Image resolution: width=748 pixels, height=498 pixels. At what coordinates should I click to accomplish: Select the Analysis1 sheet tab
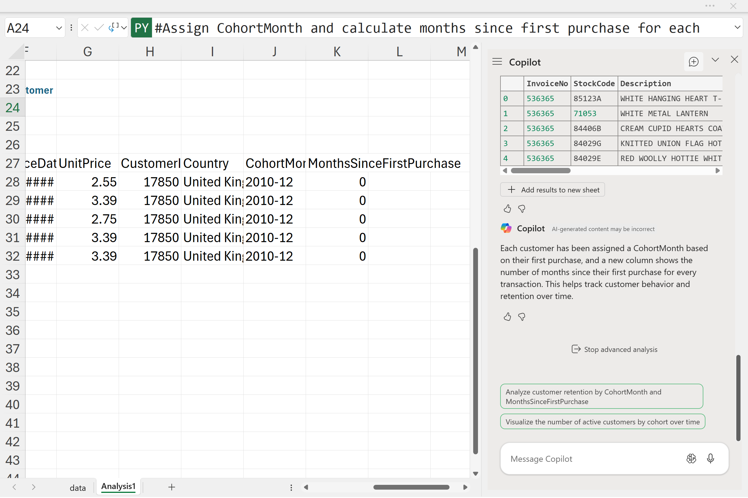point(118,487)
